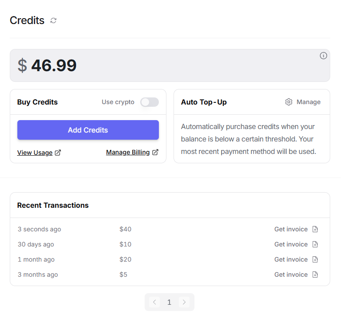352x327 pixels.
Task: Refresh the credits balance icon
Action: [53, 20]
